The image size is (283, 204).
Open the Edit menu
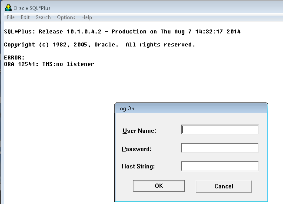(25, 17)
